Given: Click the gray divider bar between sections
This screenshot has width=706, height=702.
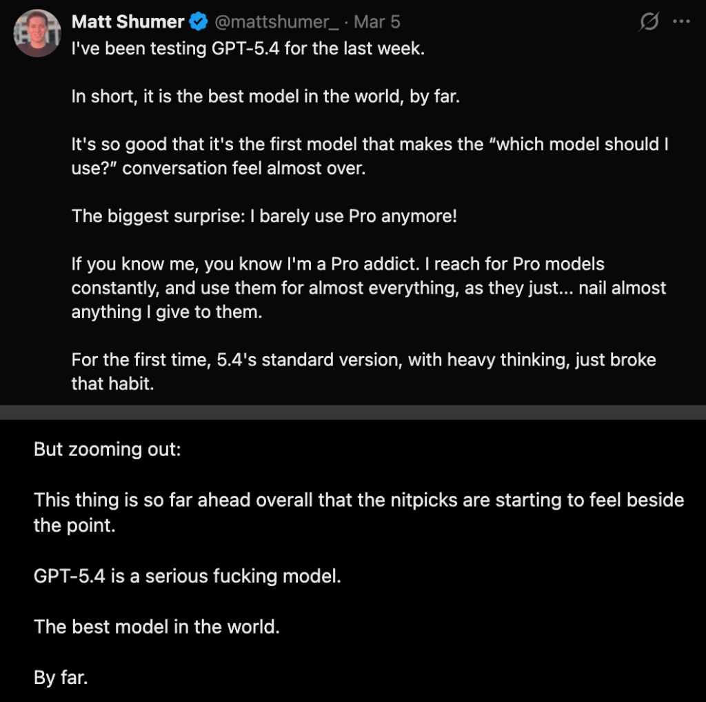Looking at the screenshot, I should point(353,412).
